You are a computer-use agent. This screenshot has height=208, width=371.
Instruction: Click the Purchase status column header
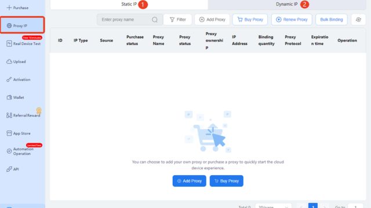(135, 40)
